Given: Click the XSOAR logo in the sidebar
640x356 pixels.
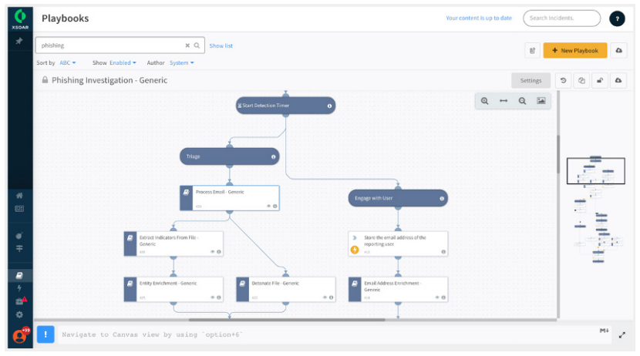Looking at the screenshot, I should (20, 19).
